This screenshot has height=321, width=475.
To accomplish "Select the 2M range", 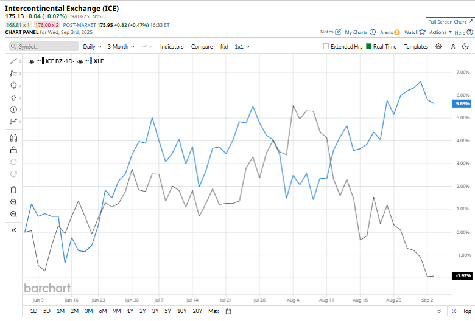I will point(74,311).
